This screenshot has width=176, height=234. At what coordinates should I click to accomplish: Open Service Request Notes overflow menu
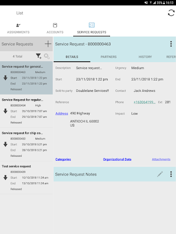(x=171, y=174)
